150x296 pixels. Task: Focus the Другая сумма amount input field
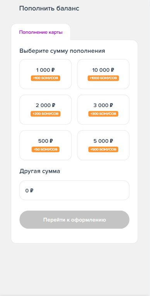(74, 190)
